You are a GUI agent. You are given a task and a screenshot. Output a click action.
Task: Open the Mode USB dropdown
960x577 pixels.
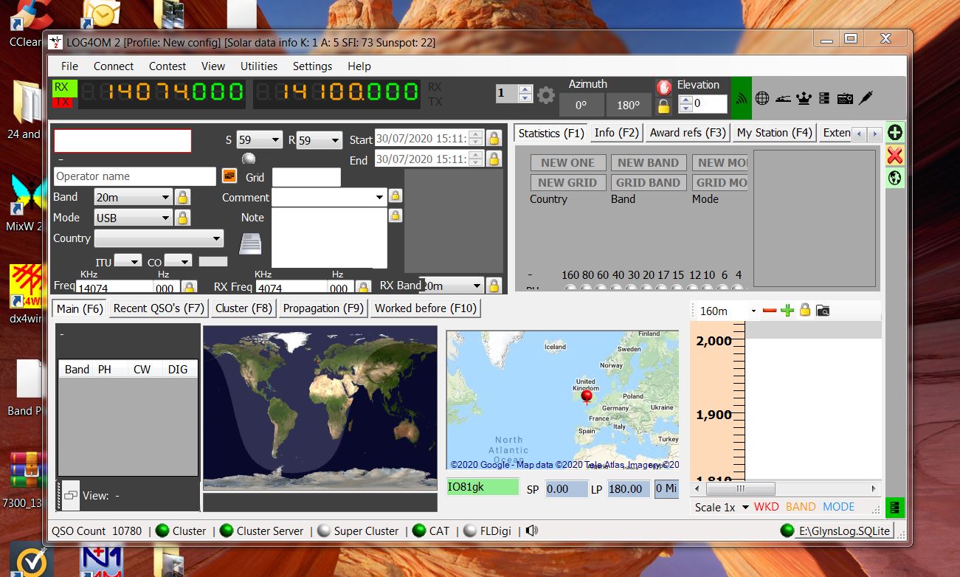165,218
